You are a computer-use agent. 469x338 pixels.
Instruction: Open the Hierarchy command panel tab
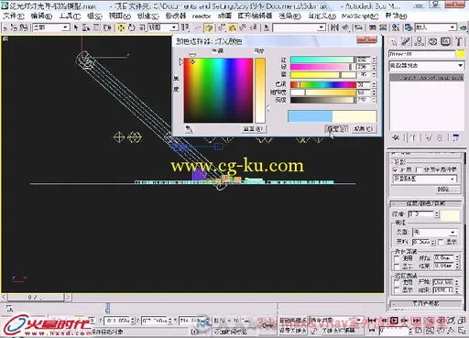420,41
